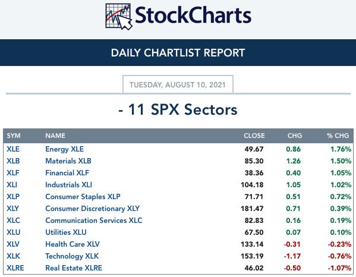Open the Energy XLE name link
The height and width of the screenshot is (277, 356).
[x=64, y=149]
